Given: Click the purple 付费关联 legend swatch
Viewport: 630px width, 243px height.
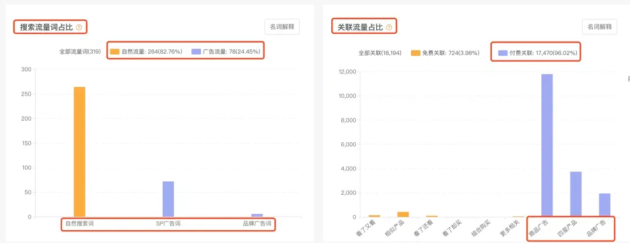Looking at the screenshot, I should pos(503,53).
